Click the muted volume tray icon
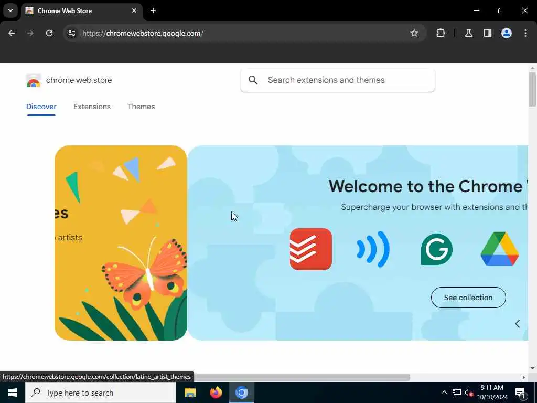The width and height of the screenshot is (537, 403). [x=469, y=393]
